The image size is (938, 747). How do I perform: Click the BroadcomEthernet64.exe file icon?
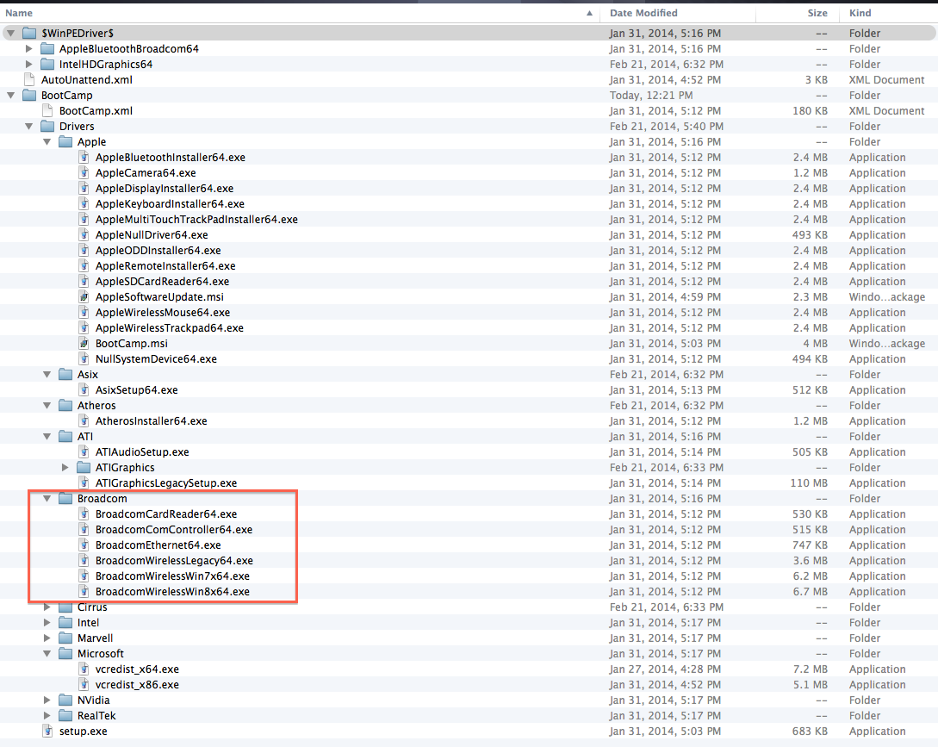coord(84,545)
